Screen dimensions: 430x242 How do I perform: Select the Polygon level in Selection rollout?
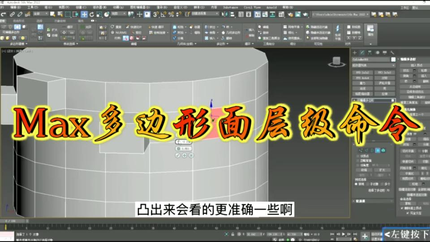(x=378, y=151)
